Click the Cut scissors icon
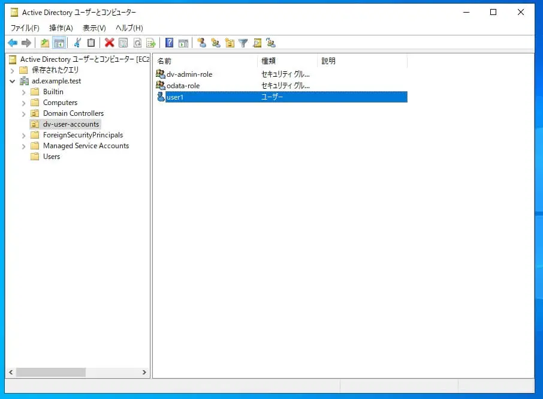543x399 pixels. (77, 43)
